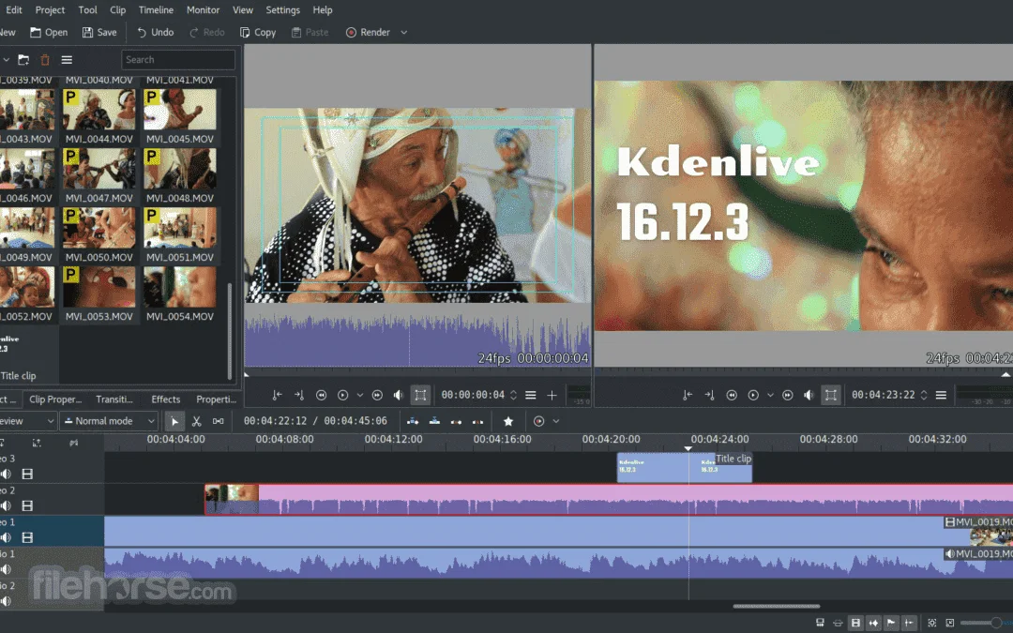Expand clip monitor play options dropdown
This screenshot has width=1013, height=633.
click(360, 395)
